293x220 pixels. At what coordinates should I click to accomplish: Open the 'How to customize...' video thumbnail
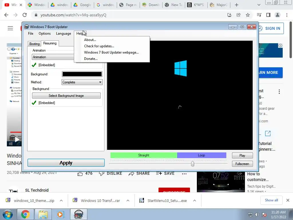221,182
